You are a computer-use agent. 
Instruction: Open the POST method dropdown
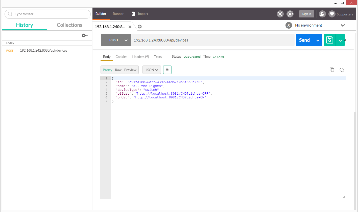click(116, 40)
